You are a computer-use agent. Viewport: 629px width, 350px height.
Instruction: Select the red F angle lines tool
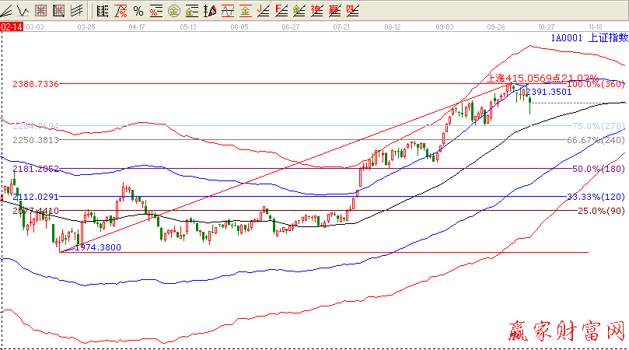tap(281, 11)
